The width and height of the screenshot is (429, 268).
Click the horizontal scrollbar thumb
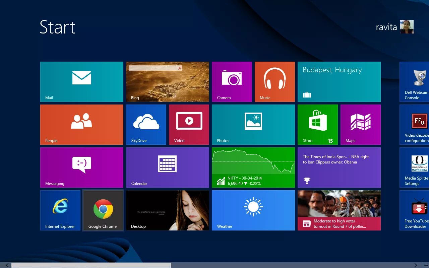[x=91, y=265]
